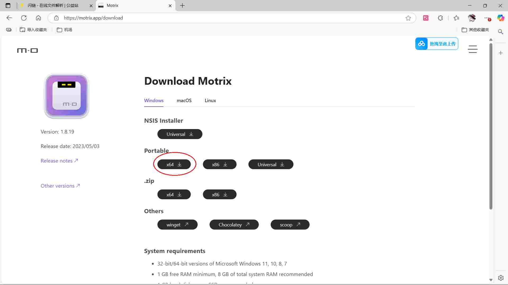Viewport: 508px width, 285px height.
Task: Open the browser extensions puzzle icon
Action: click(x=440, y=18)
